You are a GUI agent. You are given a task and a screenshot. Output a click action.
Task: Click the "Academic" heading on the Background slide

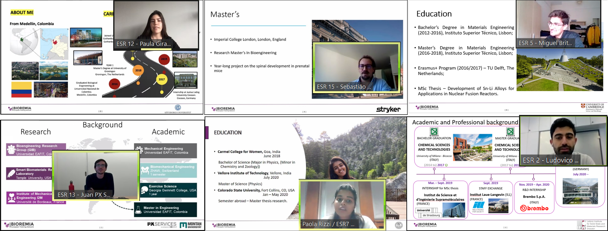coord(168,132)
